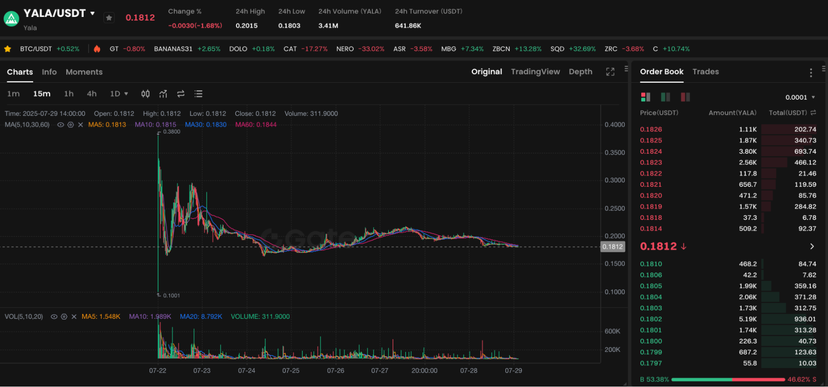Viewport: 828px width, 387px height.
Task: Click the MA20: 8.792K volume legend label
Action: (x=201, y=317)
